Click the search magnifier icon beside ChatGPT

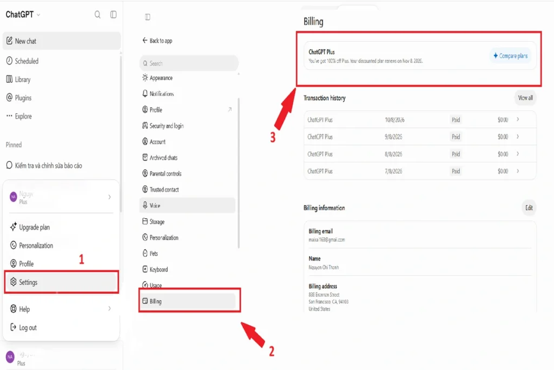[97, 15]
